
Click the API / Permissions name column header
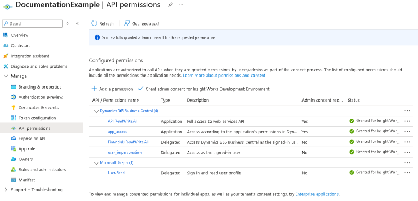click(x=115, y=100)
